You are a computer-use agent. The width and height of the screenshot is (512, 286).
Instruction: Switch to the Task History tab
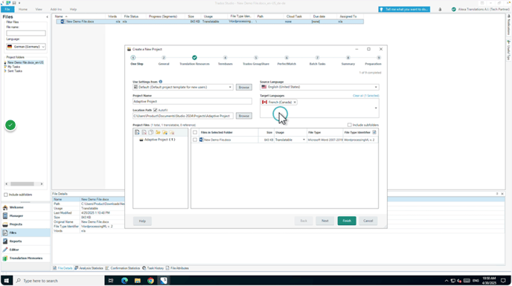pyautogui.click(x=153, y=268)
